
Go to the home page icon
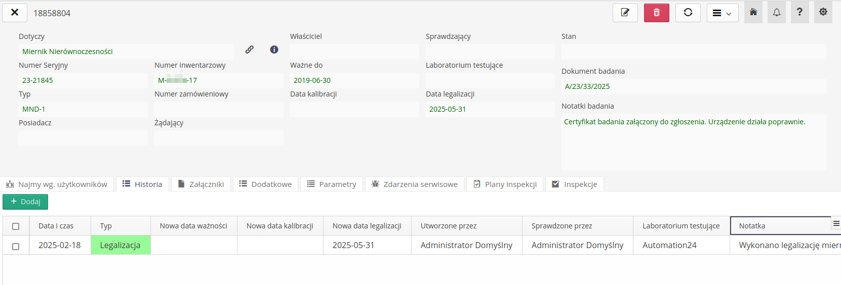753,12
